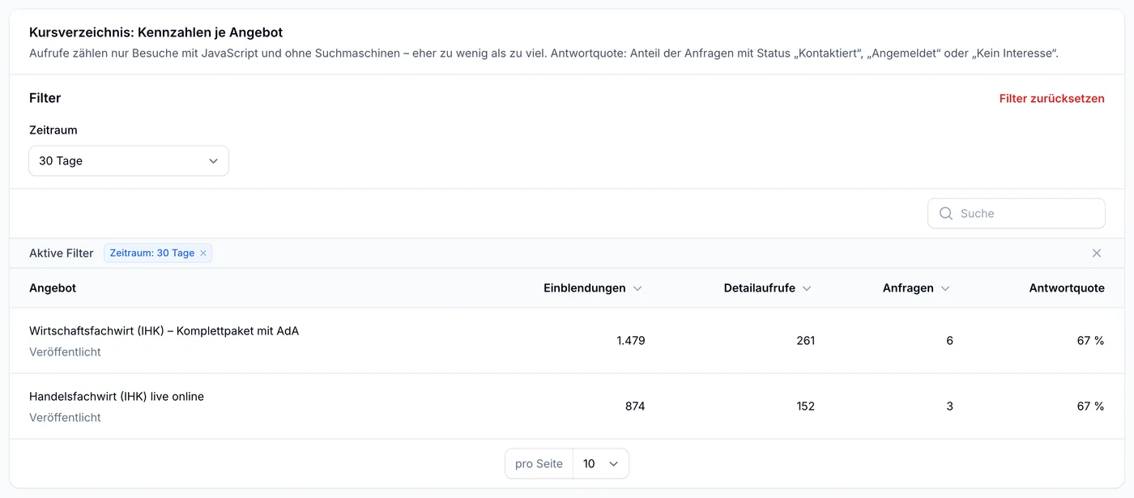1134x498 pixels.
Task: Click the Anfragen value 6
Action: click(949, 341)
